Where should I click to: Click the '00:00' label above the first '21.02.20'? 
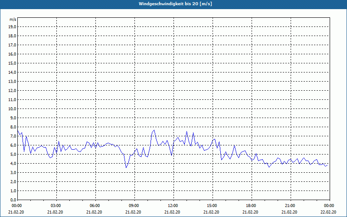(16, 206)
